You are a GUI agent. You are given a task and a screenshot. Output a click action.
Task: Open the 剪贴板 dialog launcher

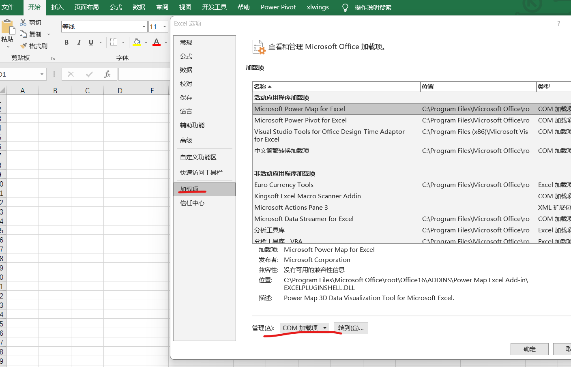53,58
